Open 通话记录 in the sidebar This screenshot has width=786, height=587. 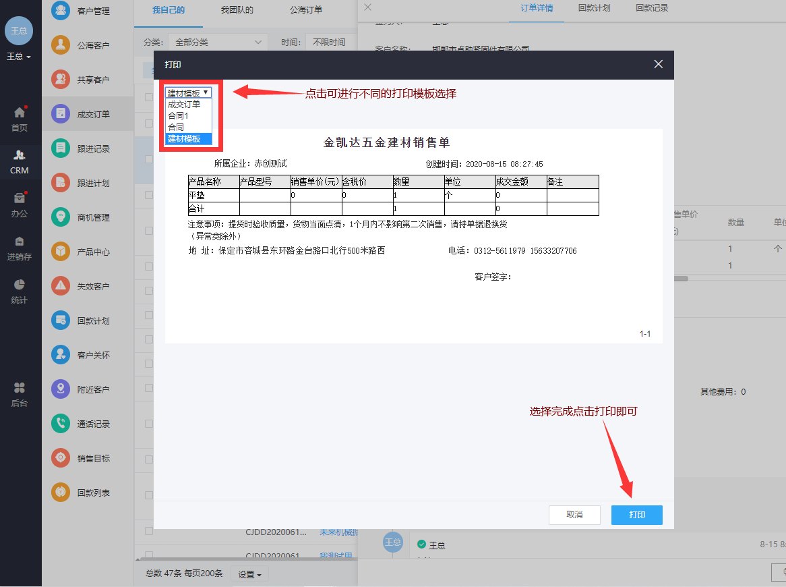pos(88,424)
